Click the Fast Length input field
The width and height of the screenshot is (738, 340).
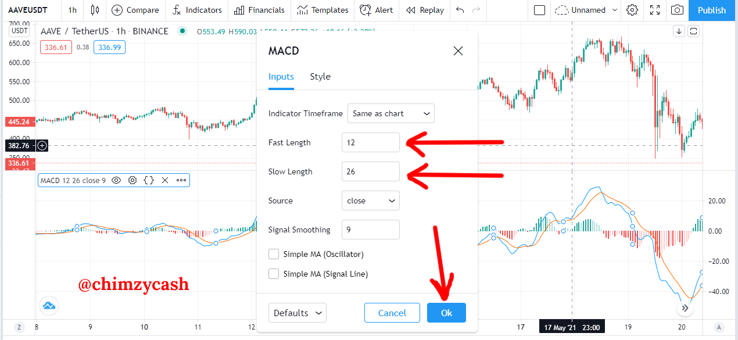371,142
